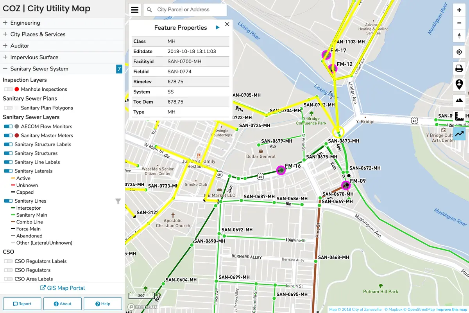Reset map bearing with compass button

point(459,36)
